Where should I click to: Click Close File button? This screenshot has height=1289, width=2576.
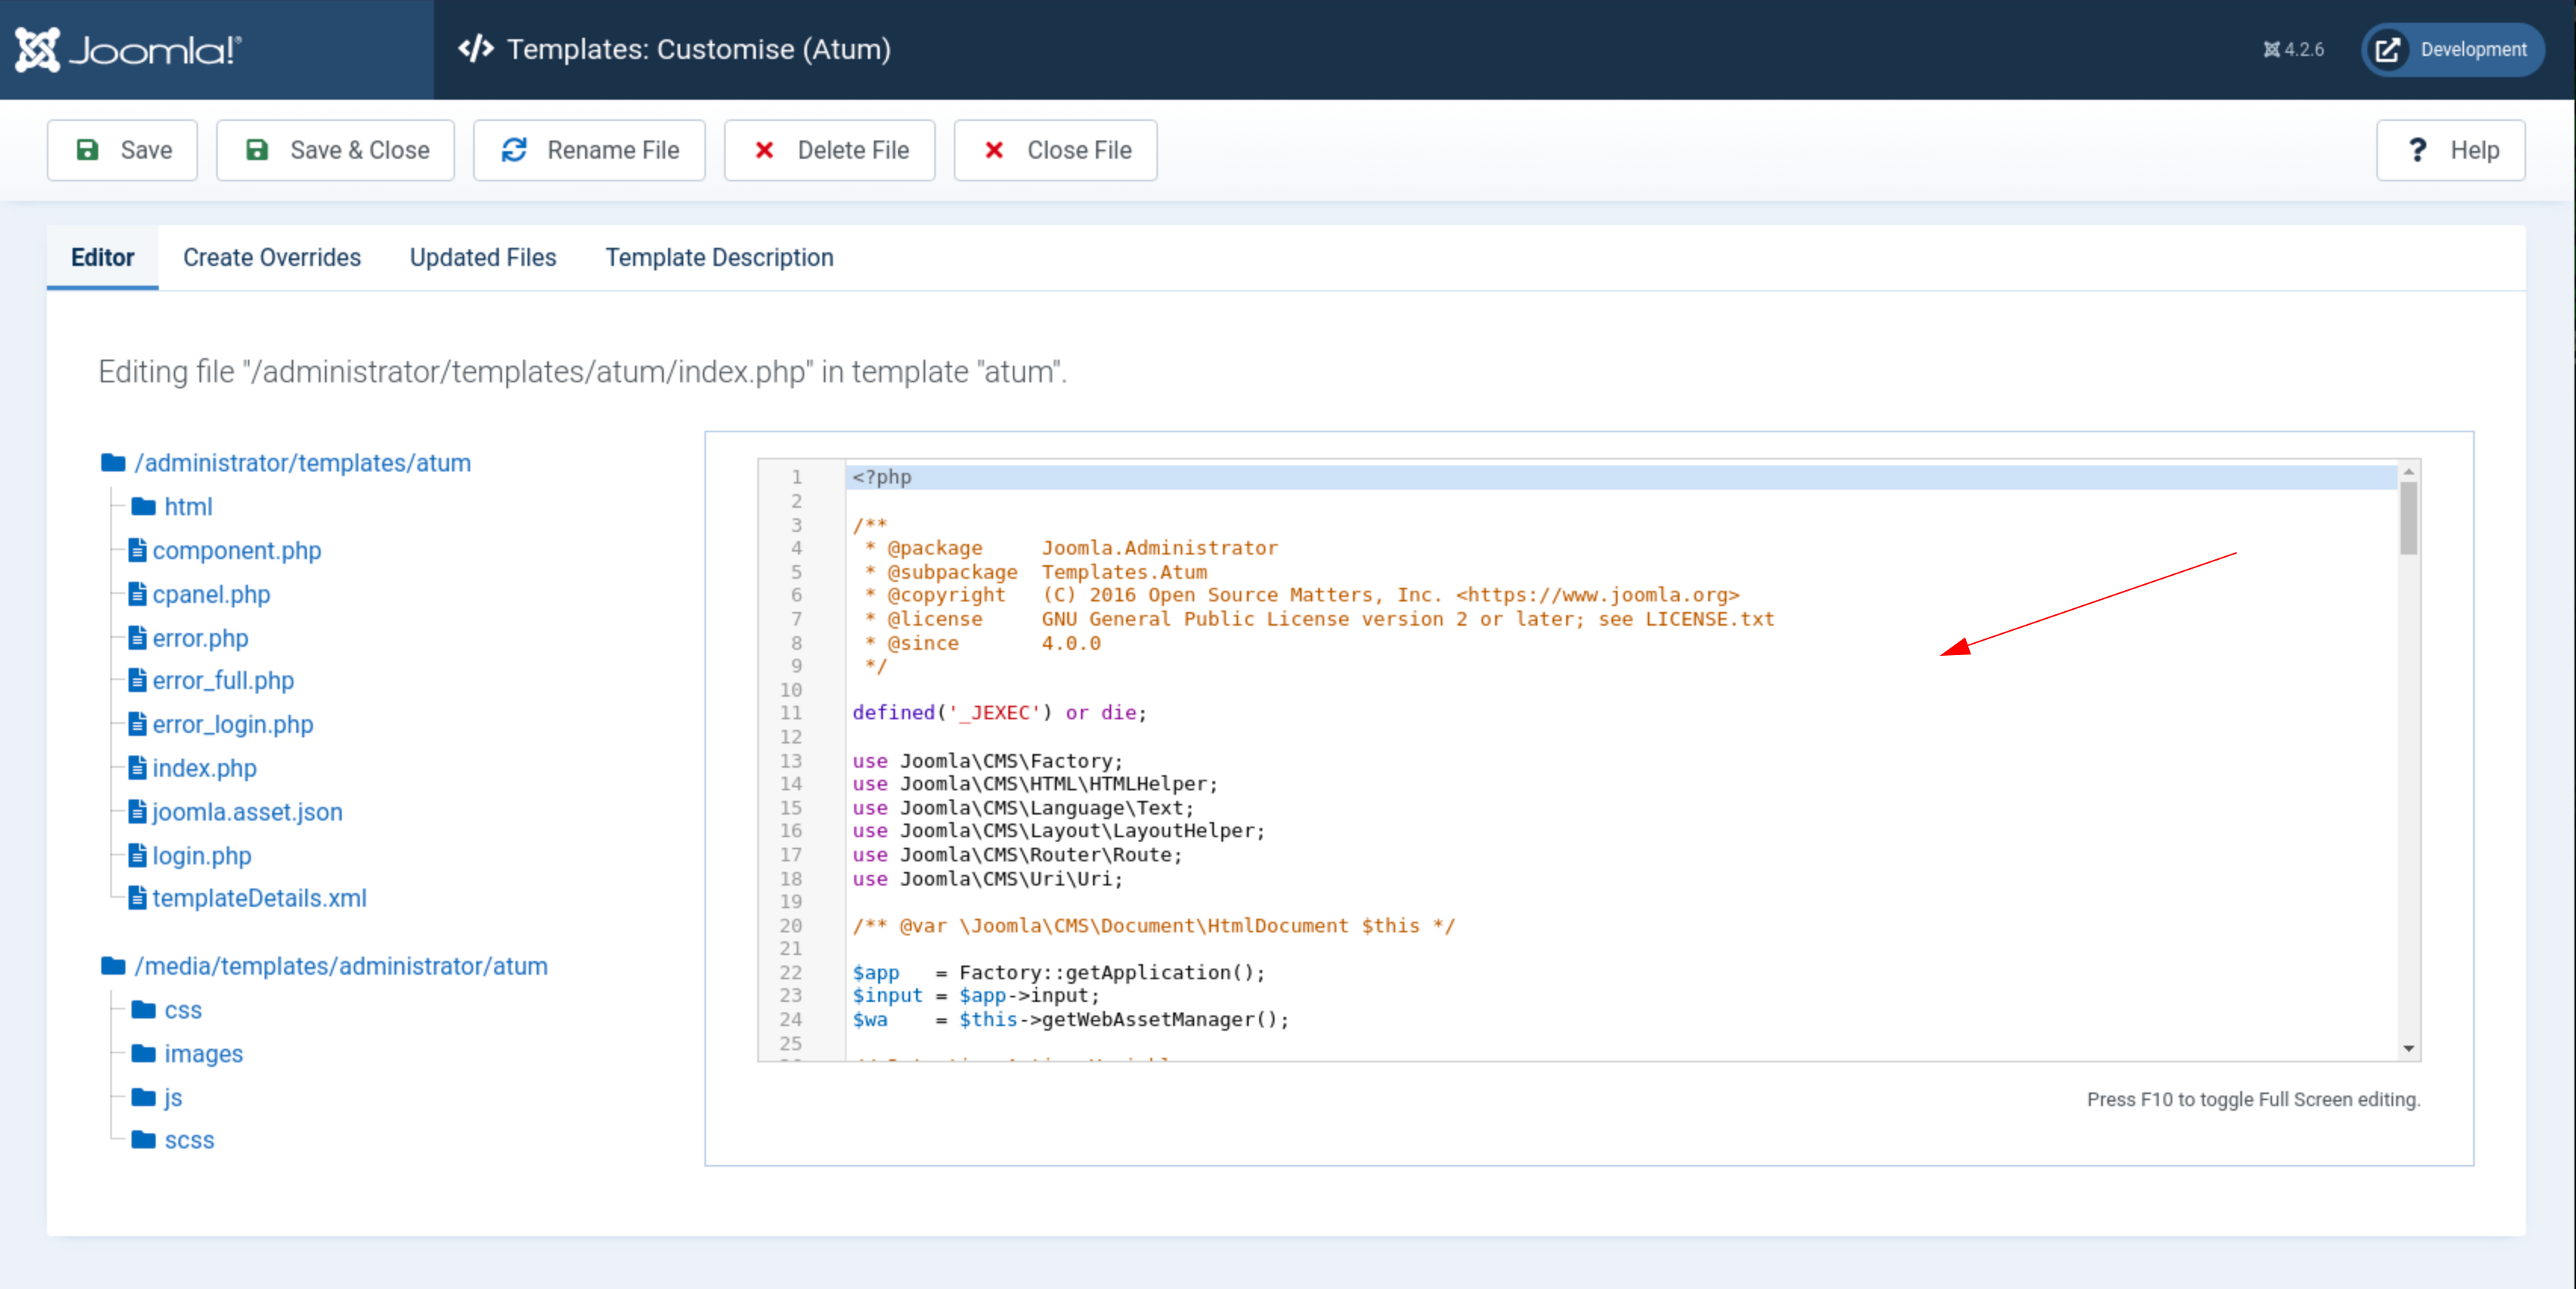1055,150
